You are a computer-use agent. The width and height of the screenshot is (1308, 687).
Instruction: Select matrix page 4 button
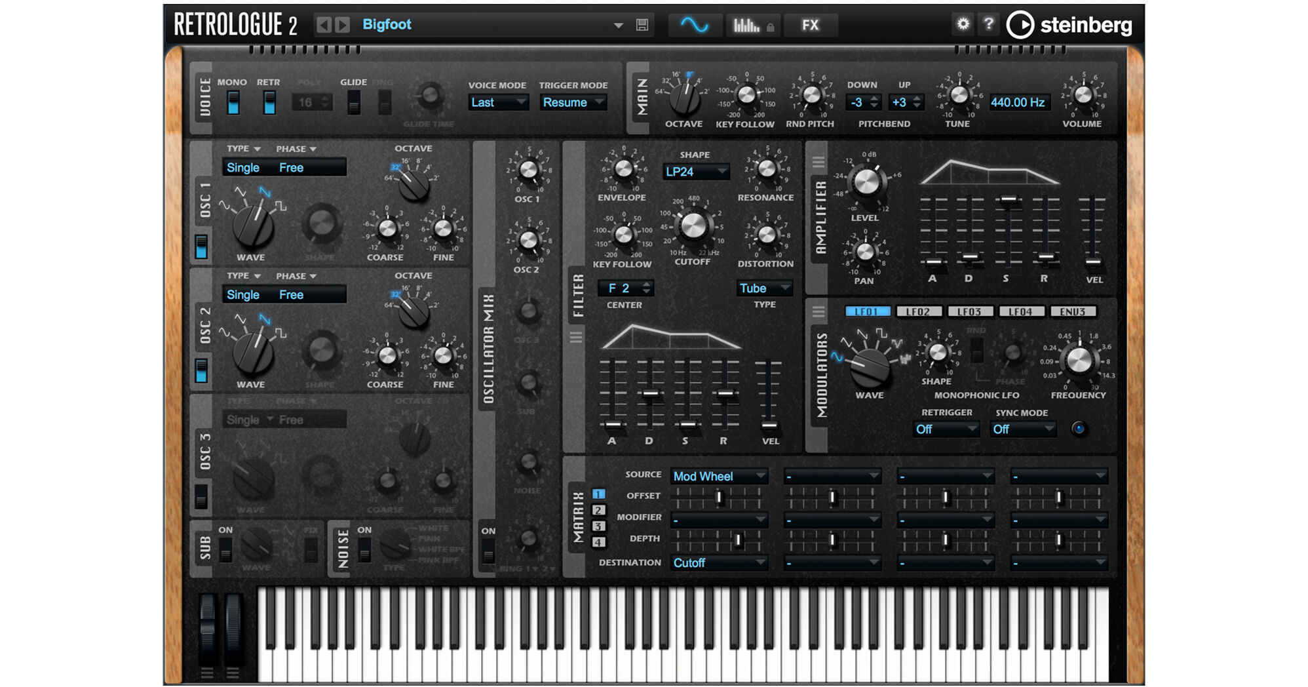[598, 542]
